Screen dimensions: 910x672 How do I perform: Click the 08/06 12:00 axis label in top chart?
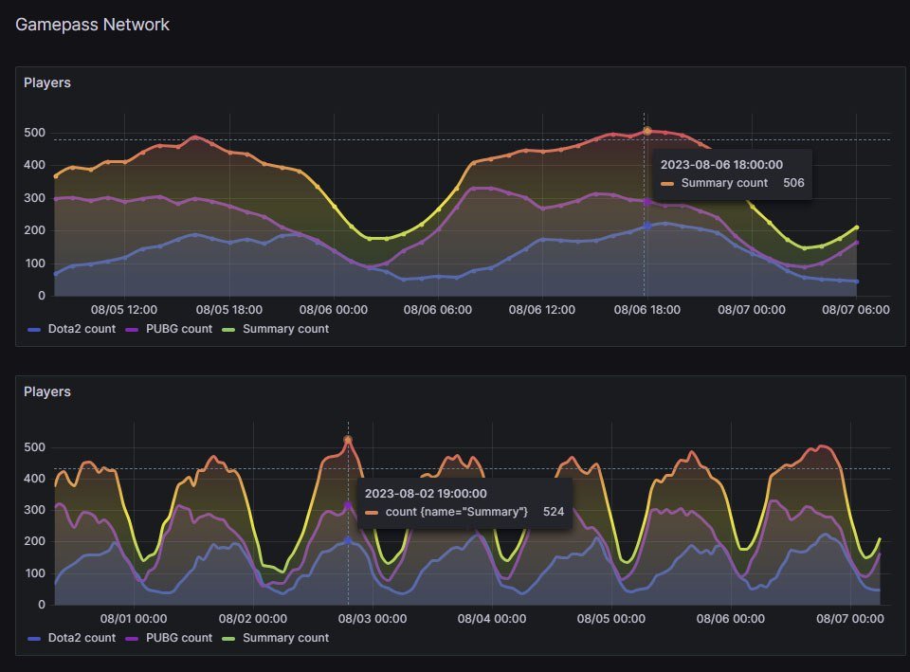542,310
